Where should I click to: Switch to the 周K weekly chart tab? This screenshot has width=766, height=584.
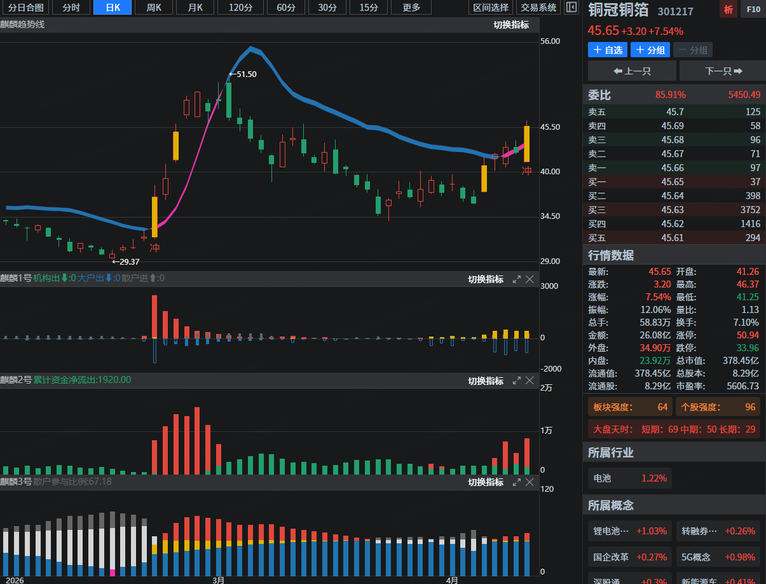pos(153,8)
